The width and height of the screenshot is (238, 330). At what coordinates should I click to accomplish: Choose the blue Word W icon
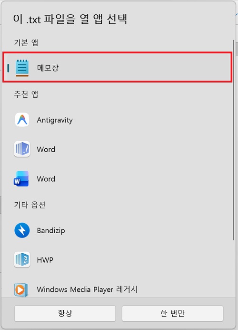[x=21, y=179]
